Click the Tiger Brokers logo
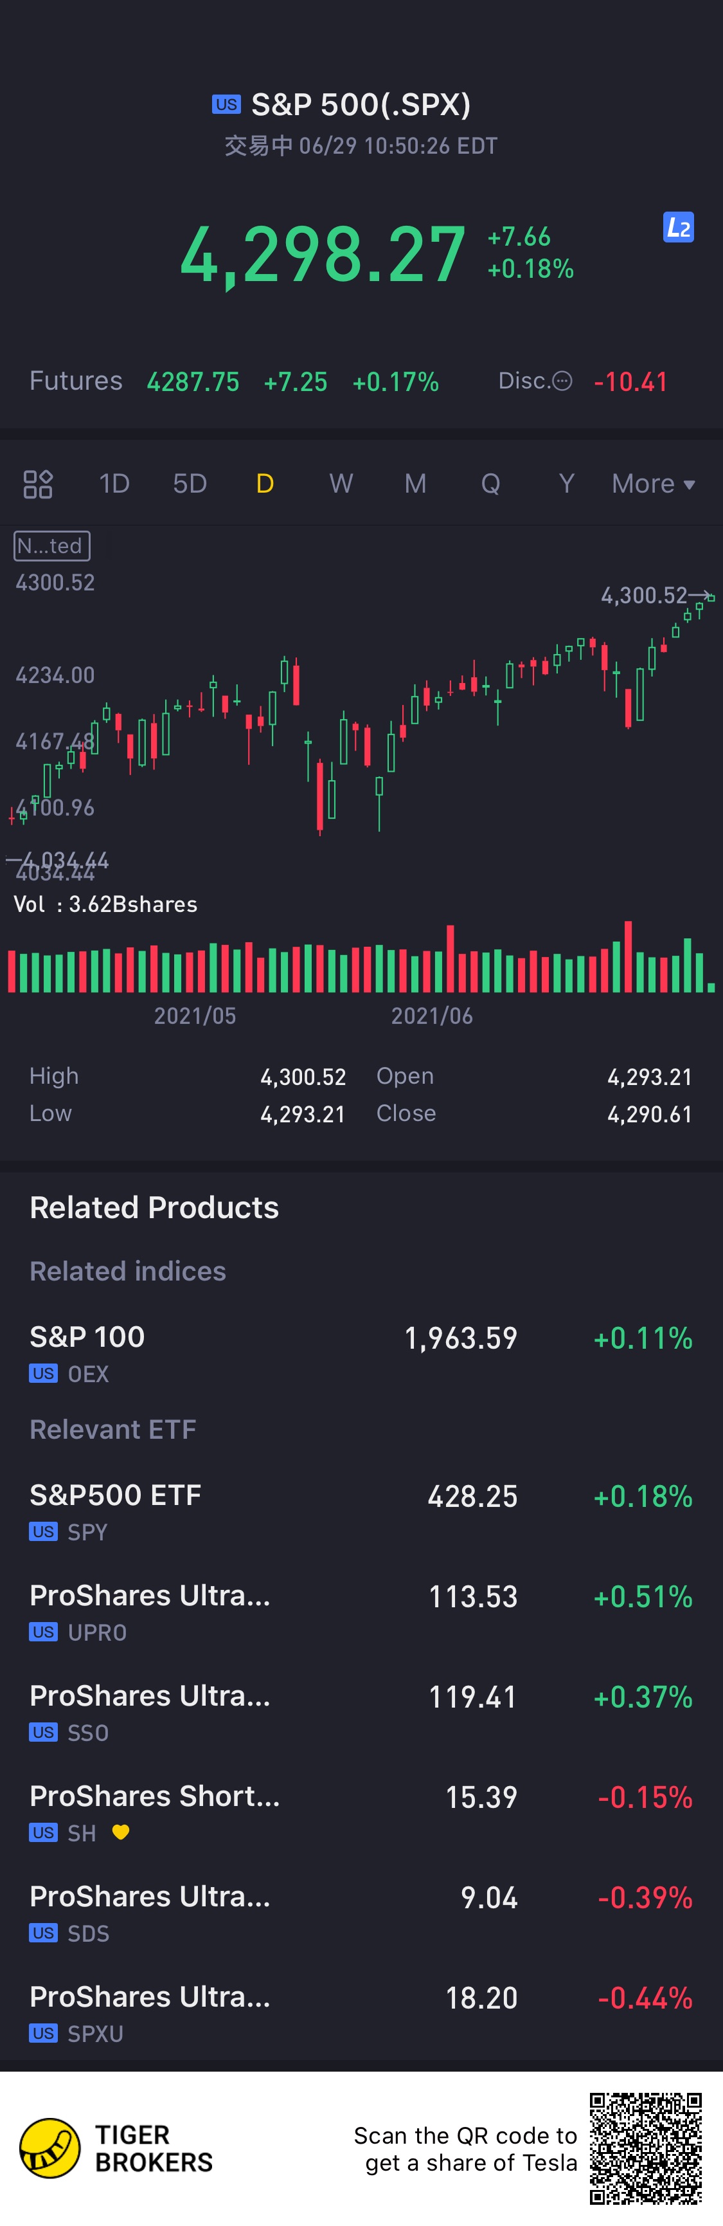 tap(50, 2148)
